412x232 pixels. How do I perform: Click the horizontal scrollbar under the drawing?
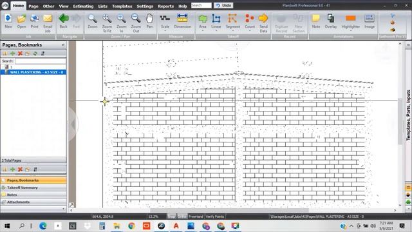point(229,210)
